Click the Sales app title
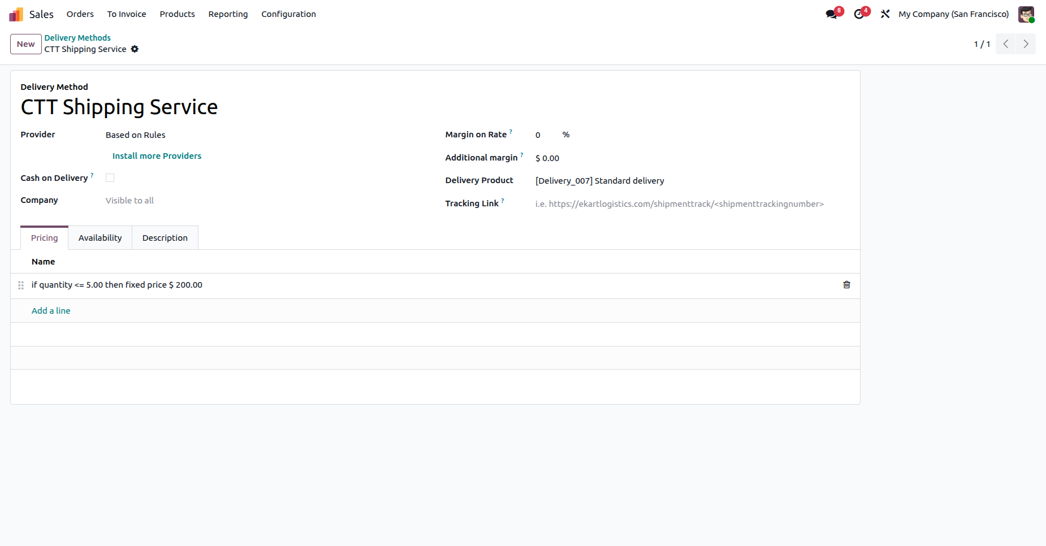Image resolution: width=1046 pixels, height=546 pixels. [x=41, y=14]
